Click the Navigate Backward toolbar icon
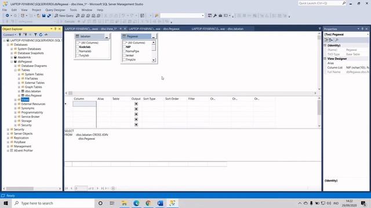Image resolution: width=371 pixels, height=208 pixels. click(x=8, y=16)
